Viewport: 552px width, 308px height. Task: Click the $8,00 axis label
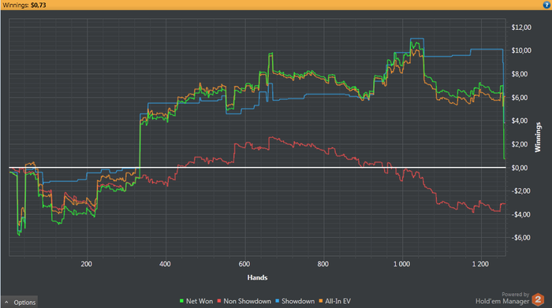point(520,74)
